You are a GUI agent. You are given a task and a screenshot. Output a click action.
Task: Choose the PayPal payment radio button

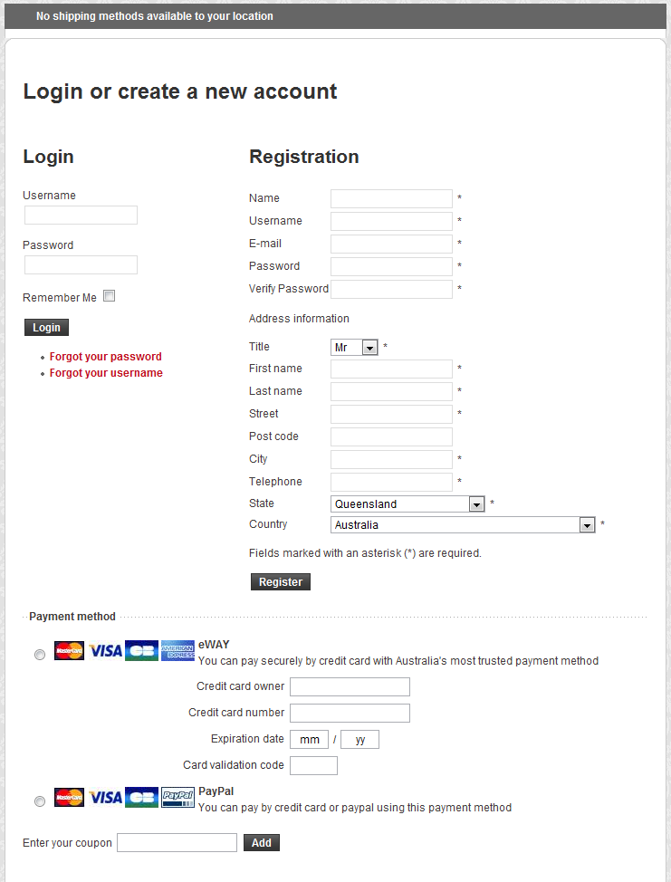pyautogui.click(x=40, y=801)
